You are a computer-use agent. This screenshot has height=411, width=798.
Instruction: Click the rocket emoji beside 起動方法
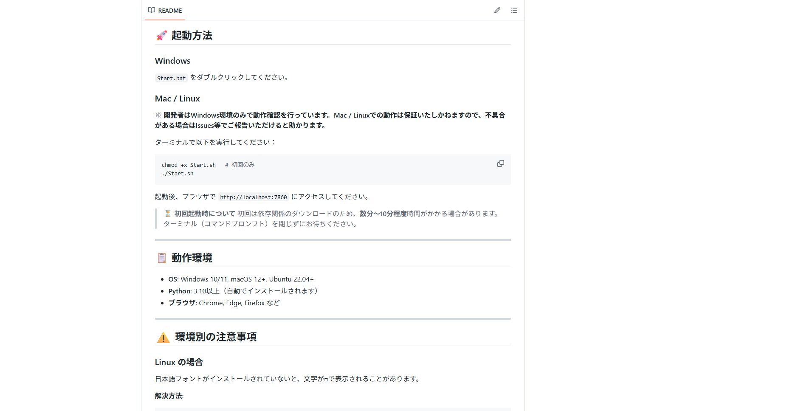161,36
